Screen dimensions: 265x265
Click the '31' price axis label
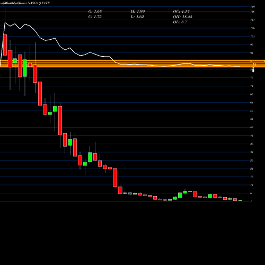point(252,152)
